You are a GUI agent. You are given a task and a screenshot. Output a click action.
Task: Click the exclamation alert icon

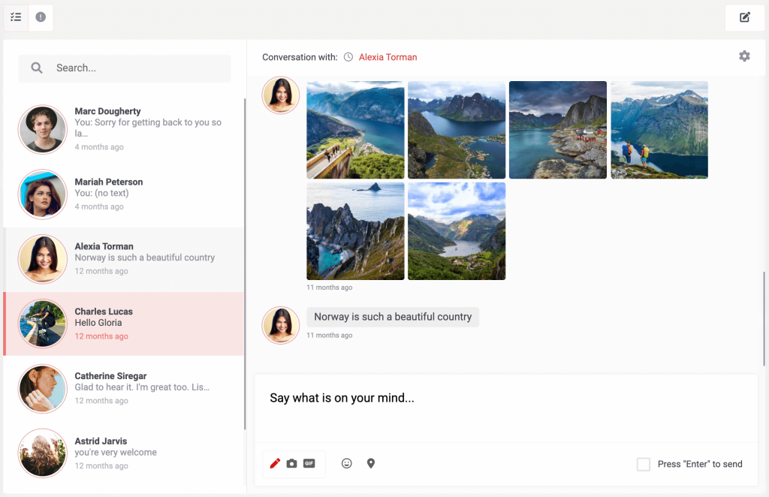[41, 17]
